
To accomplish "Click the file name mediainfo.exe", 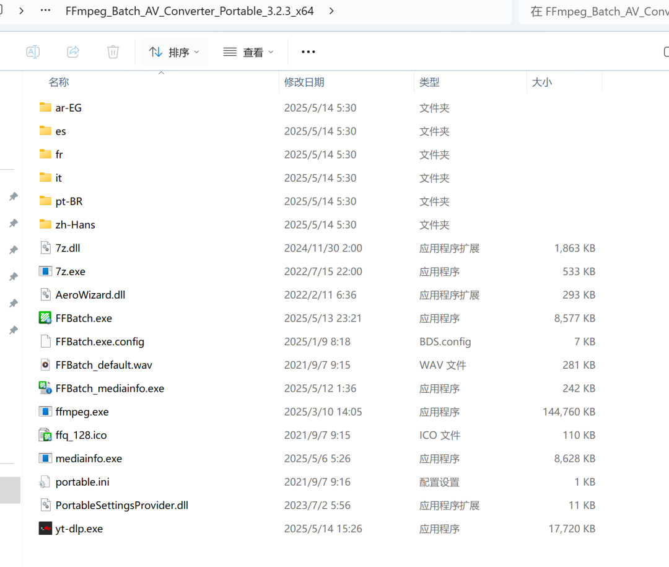I will (89, 458).
